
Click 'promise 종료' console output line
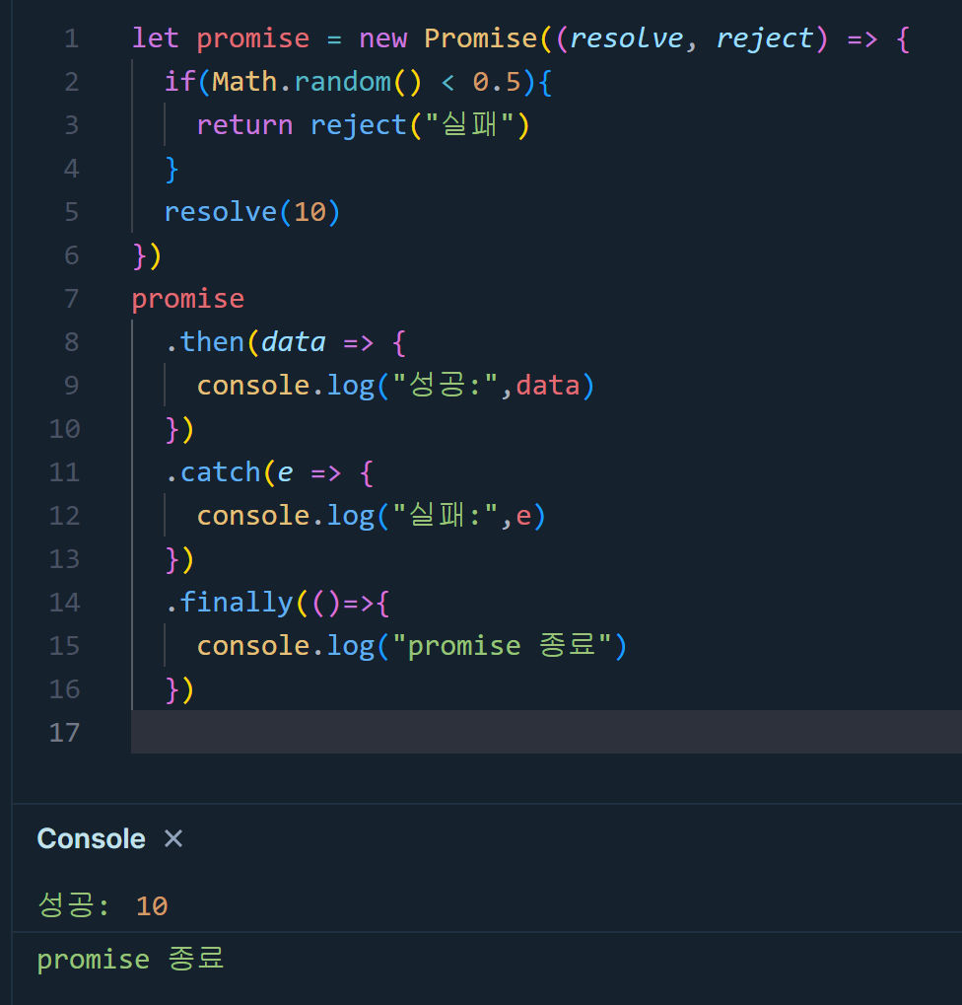tap(131, 959)
